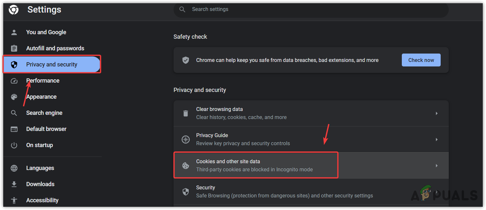
Task: Open Search engine sidebar item
Action: coord(44,113)
